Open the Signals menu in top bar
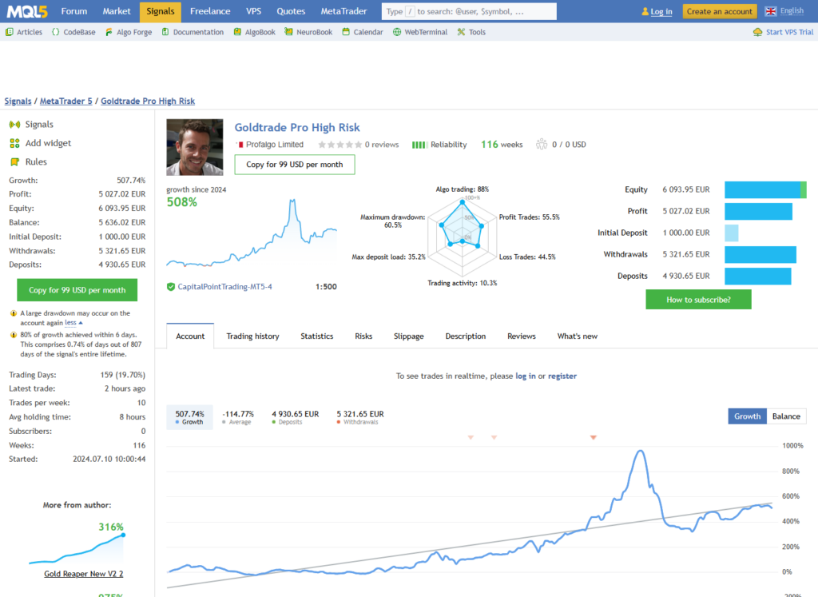 [160, 11]
